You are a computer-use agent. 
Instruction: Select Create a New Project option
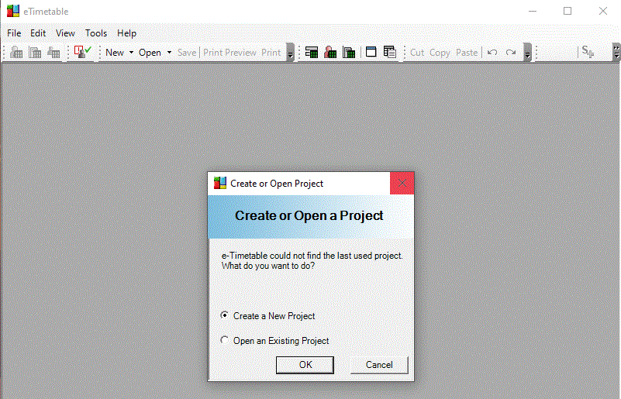coord(268,316)
